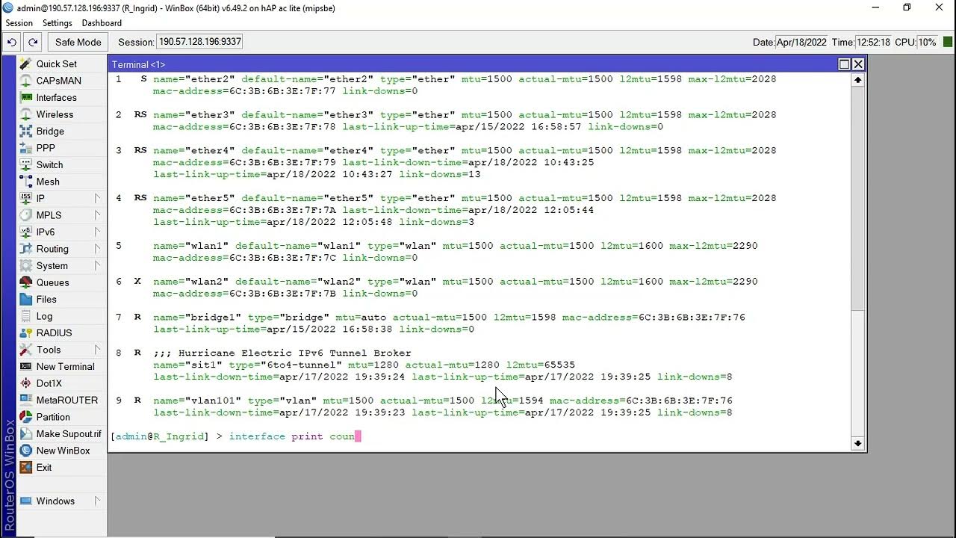The image size is (956, 538).
Task: Open the Dashboard menu
Action: point(102,23)
